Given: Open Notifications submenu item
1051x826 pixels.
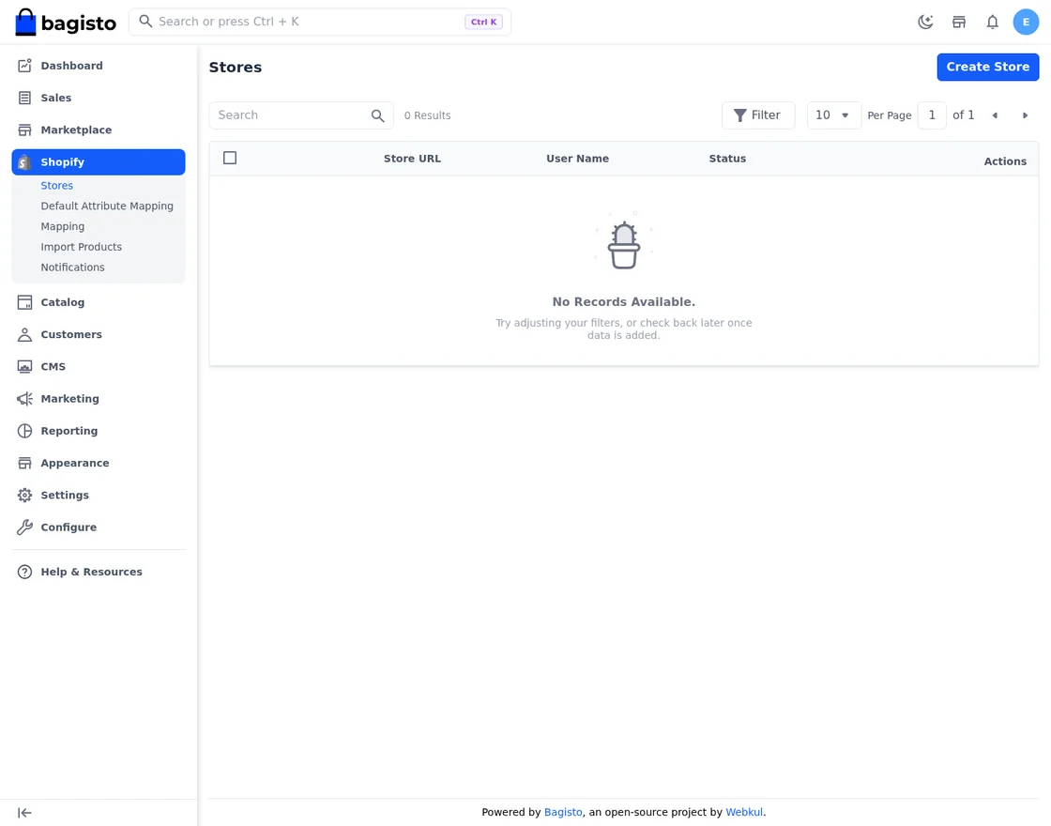Looking at the screenshot, I should [72, 268].
